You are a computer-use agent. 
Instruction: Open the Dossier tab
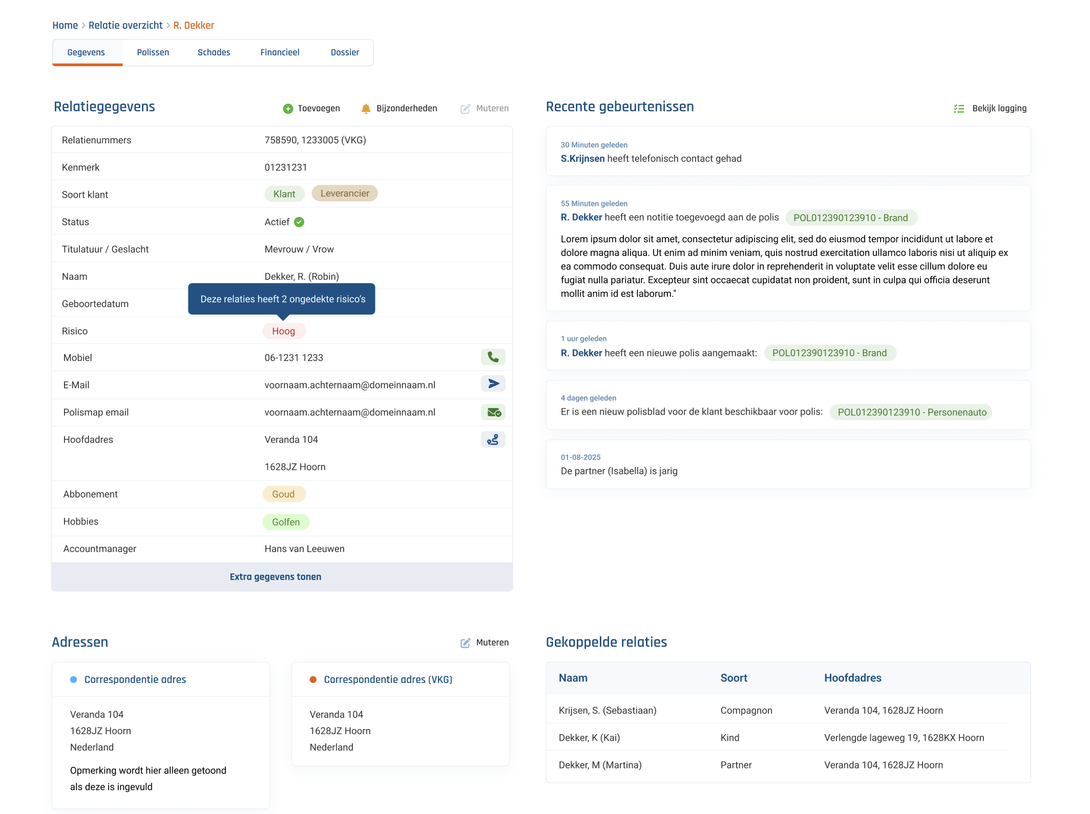coord(345,52)
